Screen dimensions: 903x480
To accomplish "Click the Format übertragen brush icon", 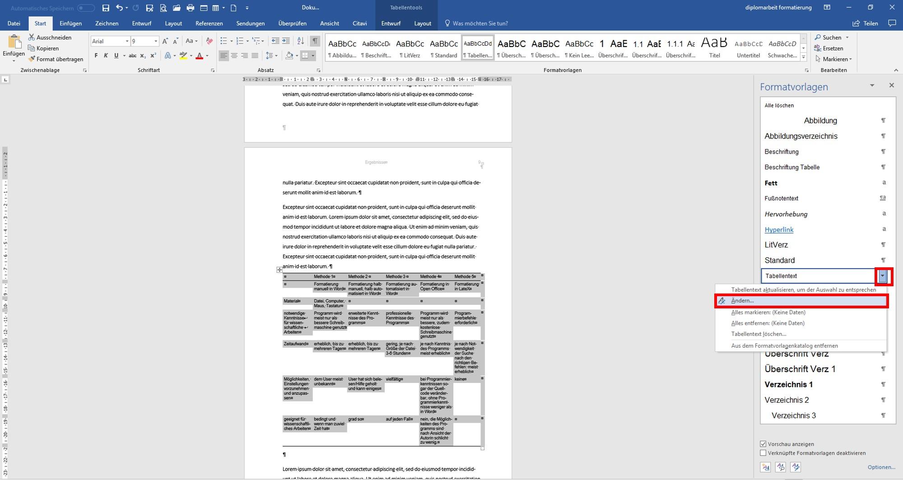I will 32,59.
